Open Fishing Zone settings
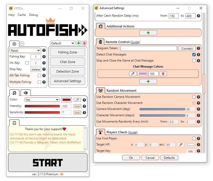The height and width of the screenshot is (181, 213). [68, 52]
